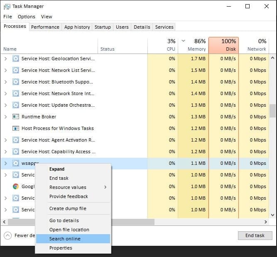Click the vertical scrollbar down arrow

(272, 215)
